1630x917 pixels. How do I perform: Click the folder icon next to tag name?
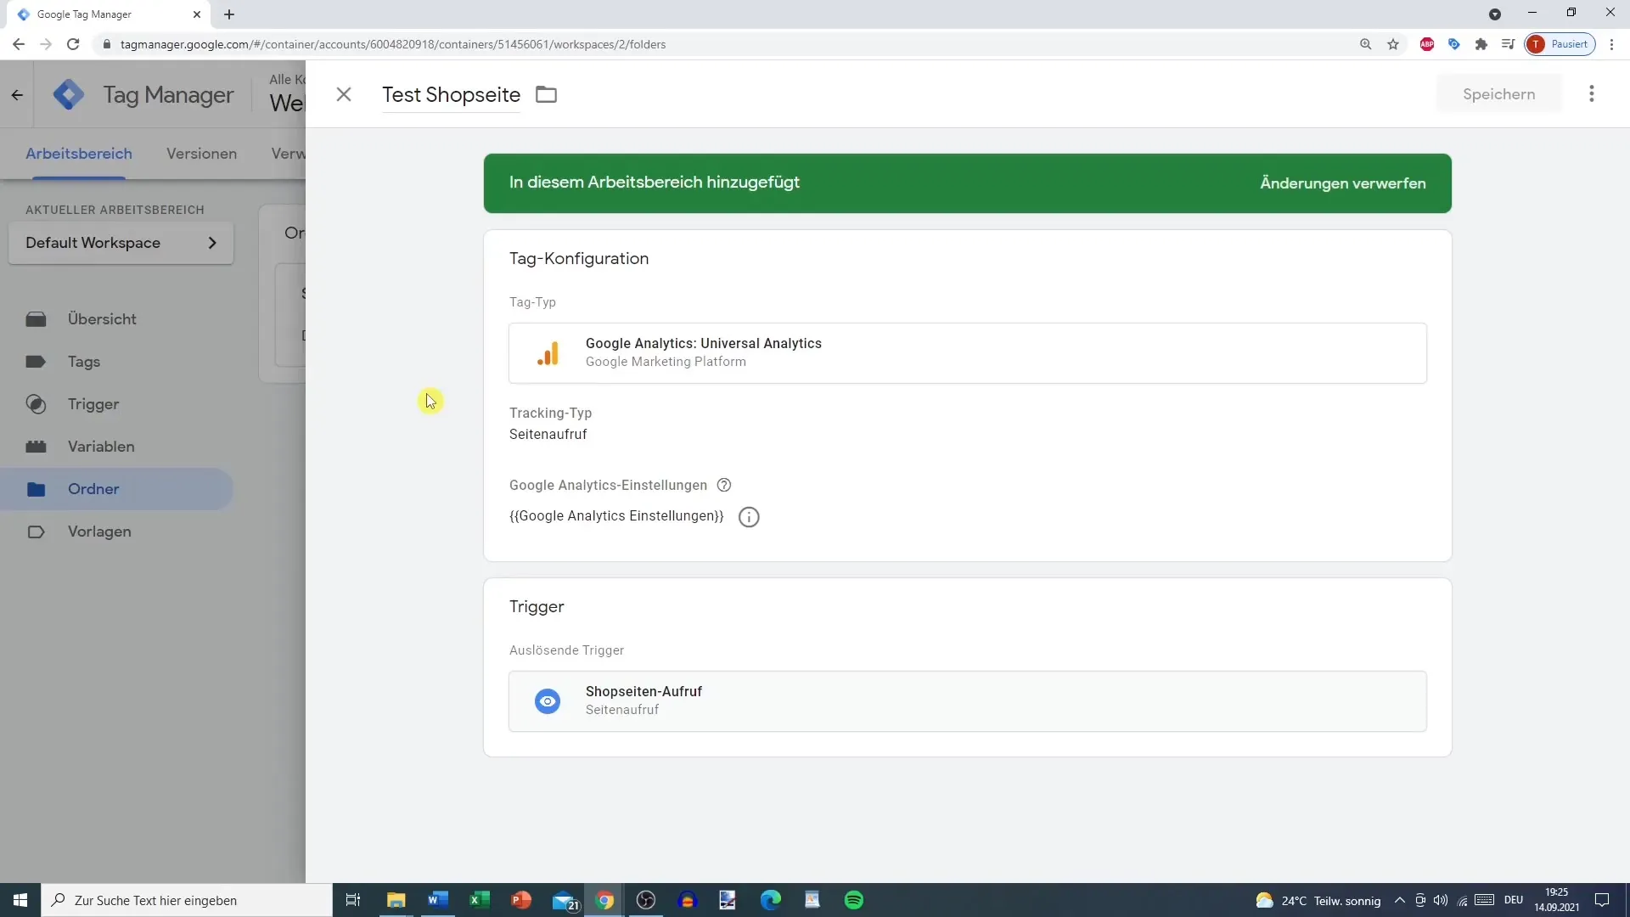[546, 94]
